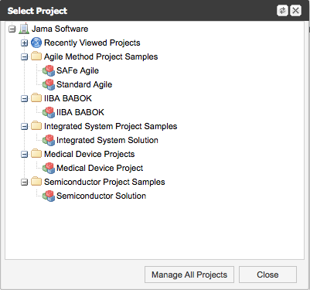Select the Medical Device Project item
The width and height of the screenshot is (310, 290).
click(x=100, y=168)
